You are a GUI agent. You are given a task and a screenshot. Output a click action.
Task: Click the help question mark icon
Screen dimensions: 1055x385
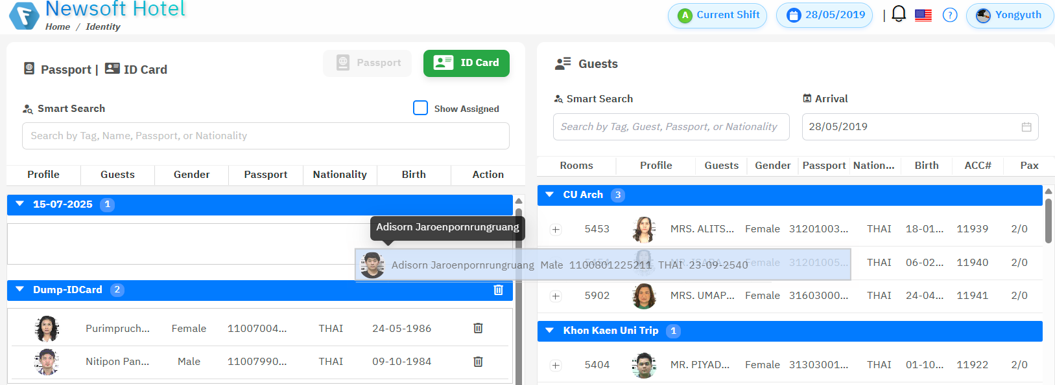[950, 15]
